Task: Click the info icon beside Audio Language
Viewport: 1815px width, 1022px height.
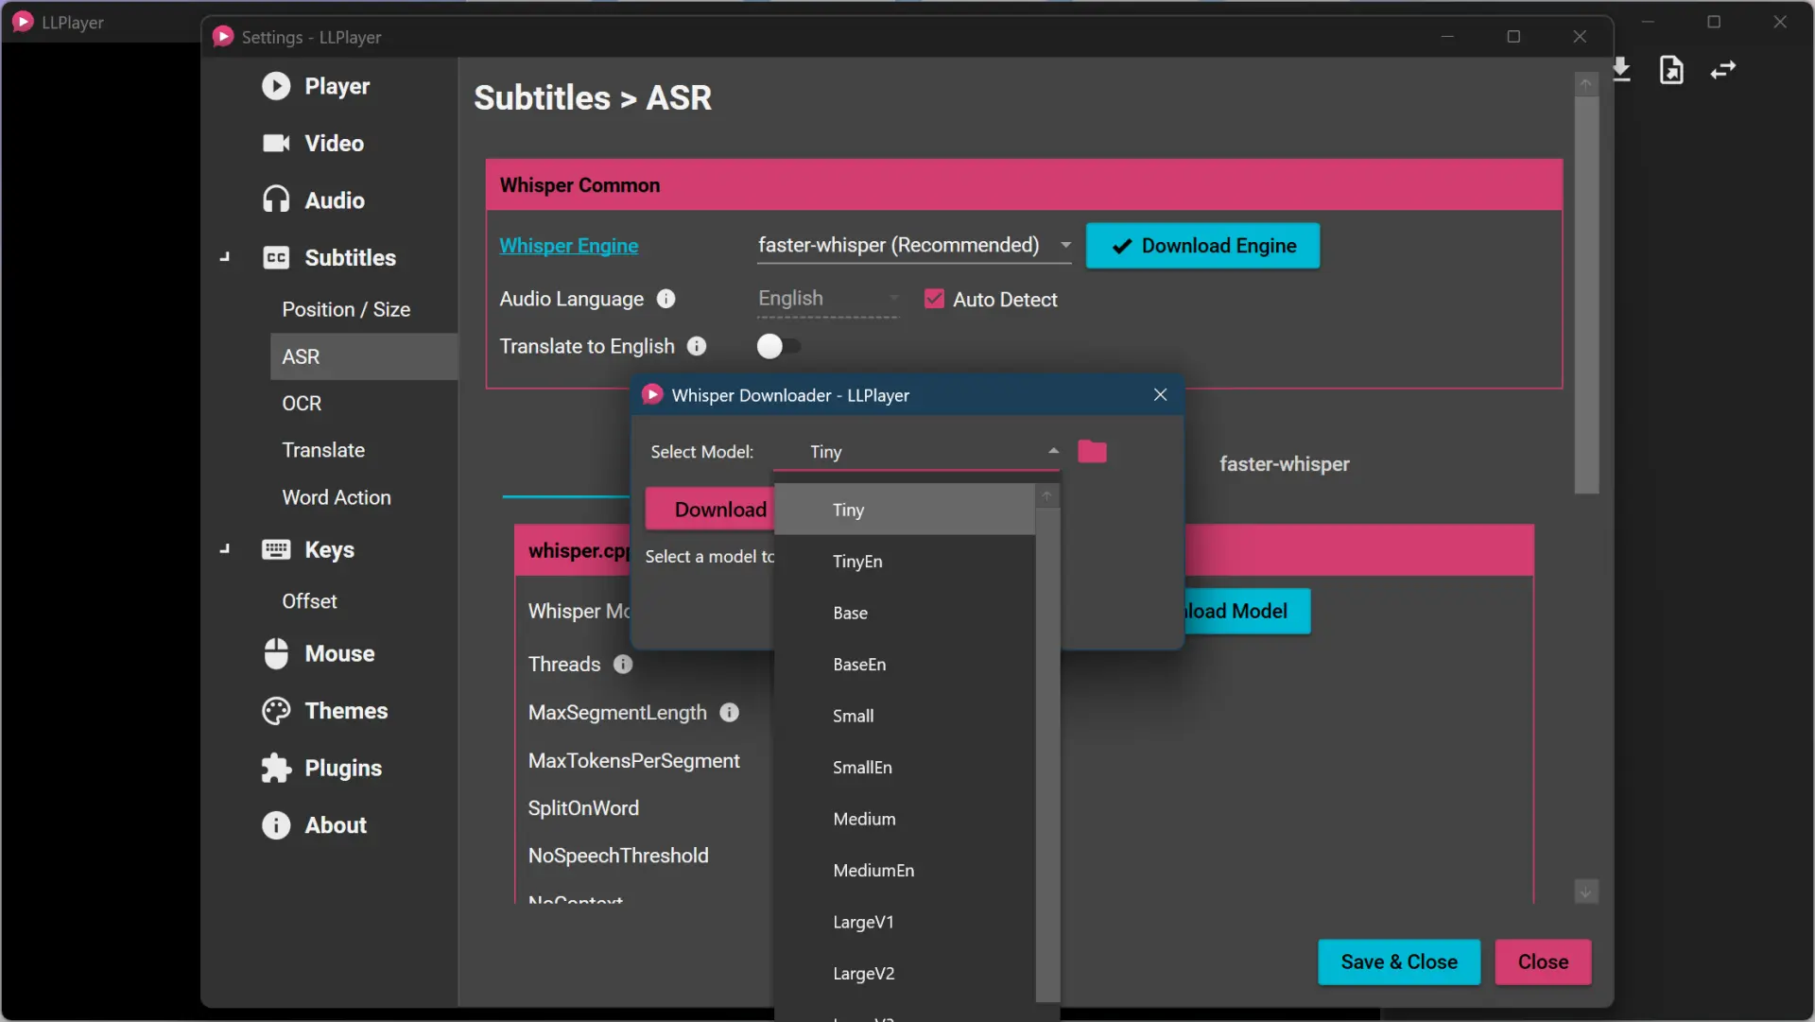Action: click(666, 299)
